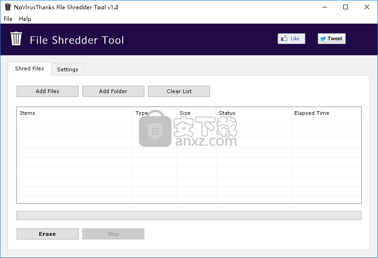This screenshot has height=258, width=378.
Task: Click the Twitter Tweet button
Action: coord(331,38)
